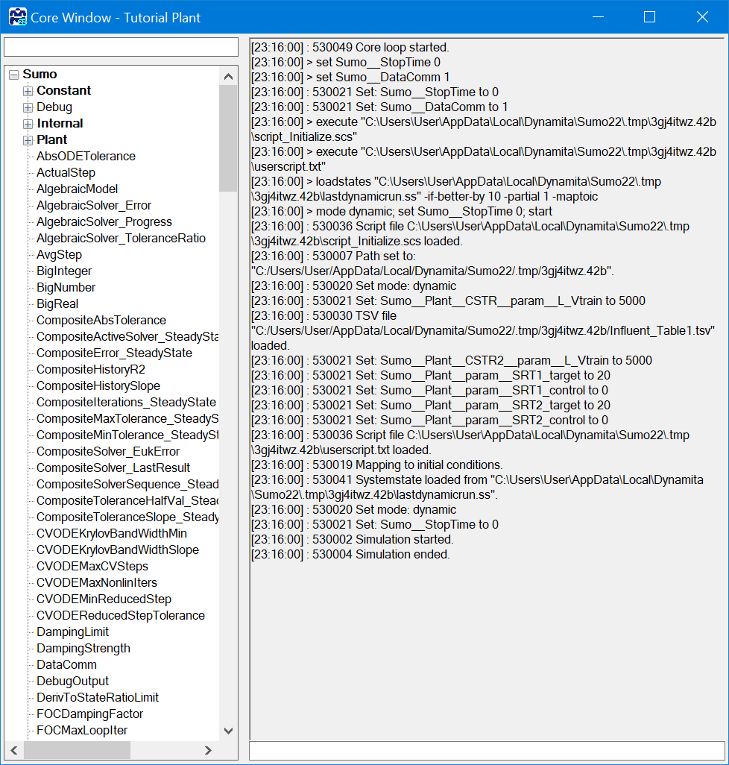The height and width of the screenshot is (765, 729).
Task: Click the command input box below the log
Action: pyautogui.click(x=486, y=750)
